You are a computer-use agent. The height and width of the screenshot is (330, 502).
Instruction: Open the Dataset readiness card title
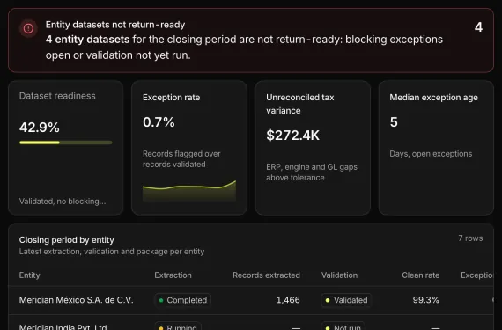[x=57, y=96]
